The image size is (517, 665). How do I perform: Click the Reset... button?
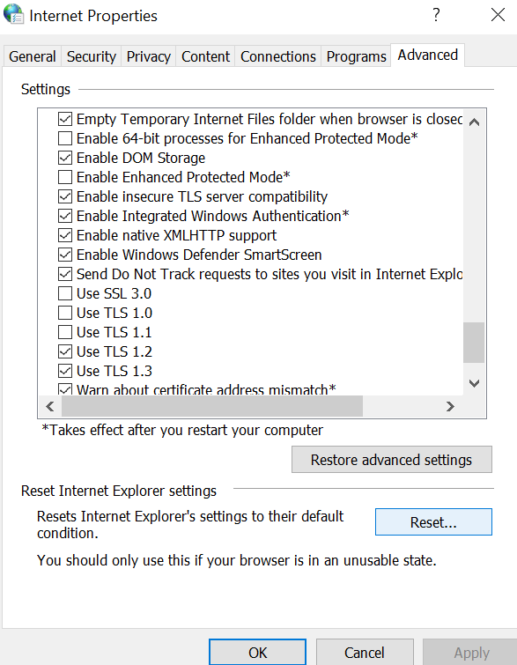(433, 521)
